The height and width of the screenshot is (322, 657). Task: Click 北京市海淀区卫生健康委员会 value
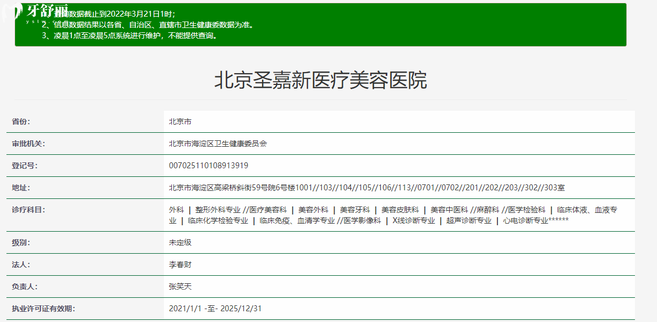click(x=218, y=144)
